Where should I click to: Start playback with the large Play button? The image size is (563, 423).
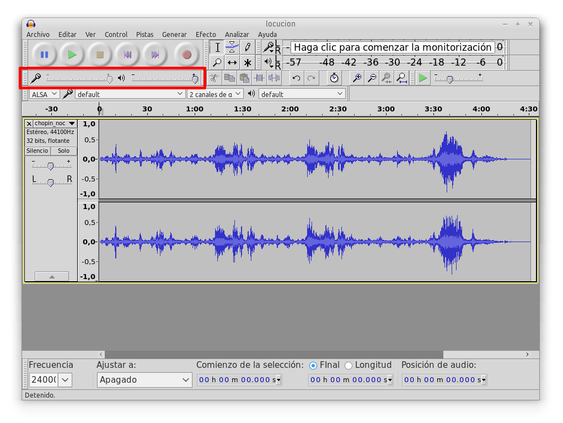click(72, 55)
